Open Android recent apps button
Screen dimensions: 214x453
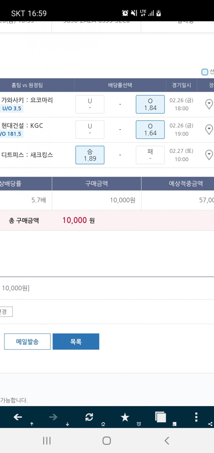tap(47, 441)
